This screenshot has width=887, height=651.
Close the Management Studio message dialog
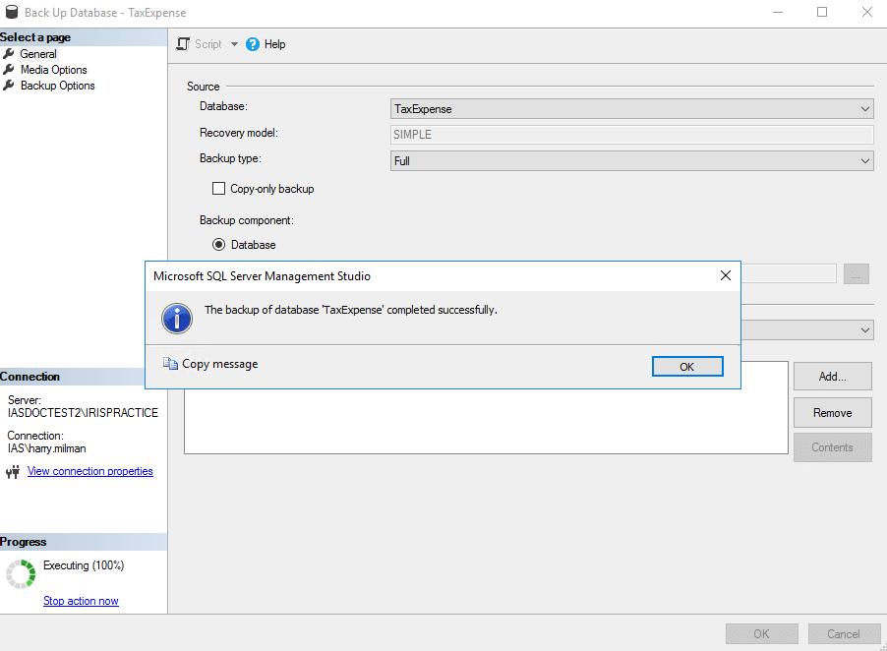click(725, 275)
